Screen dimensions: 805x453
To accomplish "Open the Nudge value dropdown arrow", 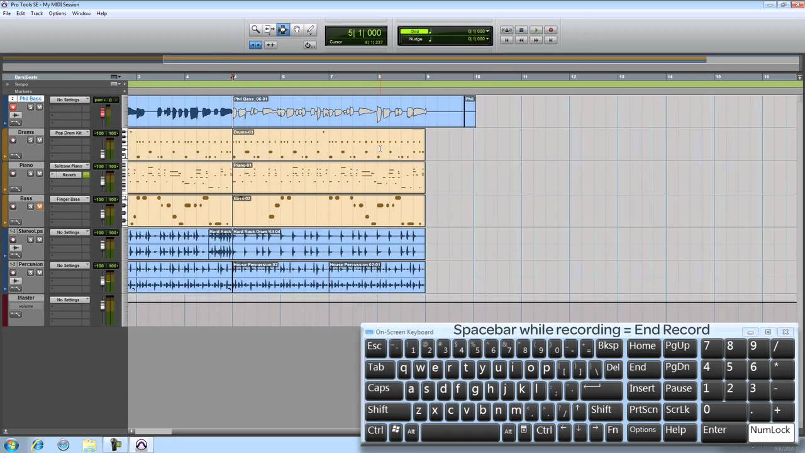I will tap(487, 39).
